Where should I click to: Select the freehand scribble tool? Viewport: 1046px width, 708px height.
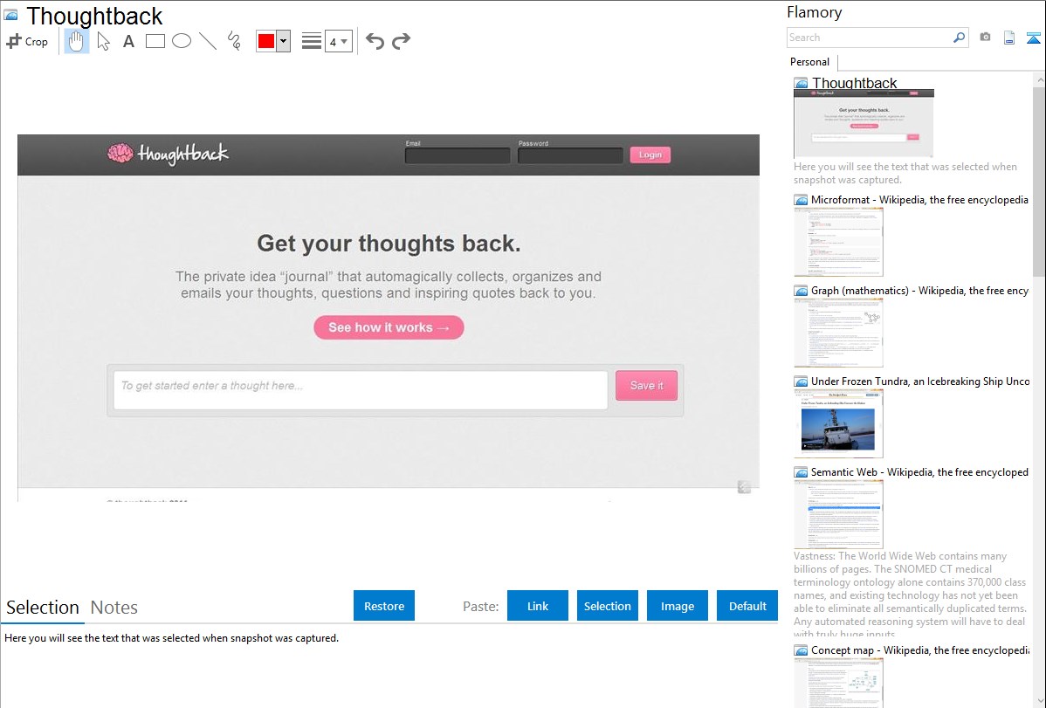[x=234, y=41]
